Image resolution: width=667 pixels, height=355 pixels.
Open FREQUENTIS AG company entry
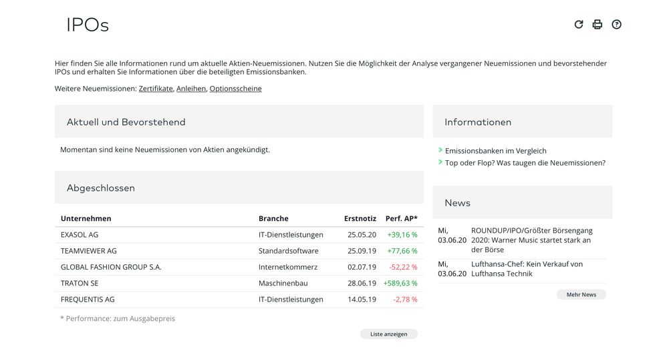pos(88,300)
